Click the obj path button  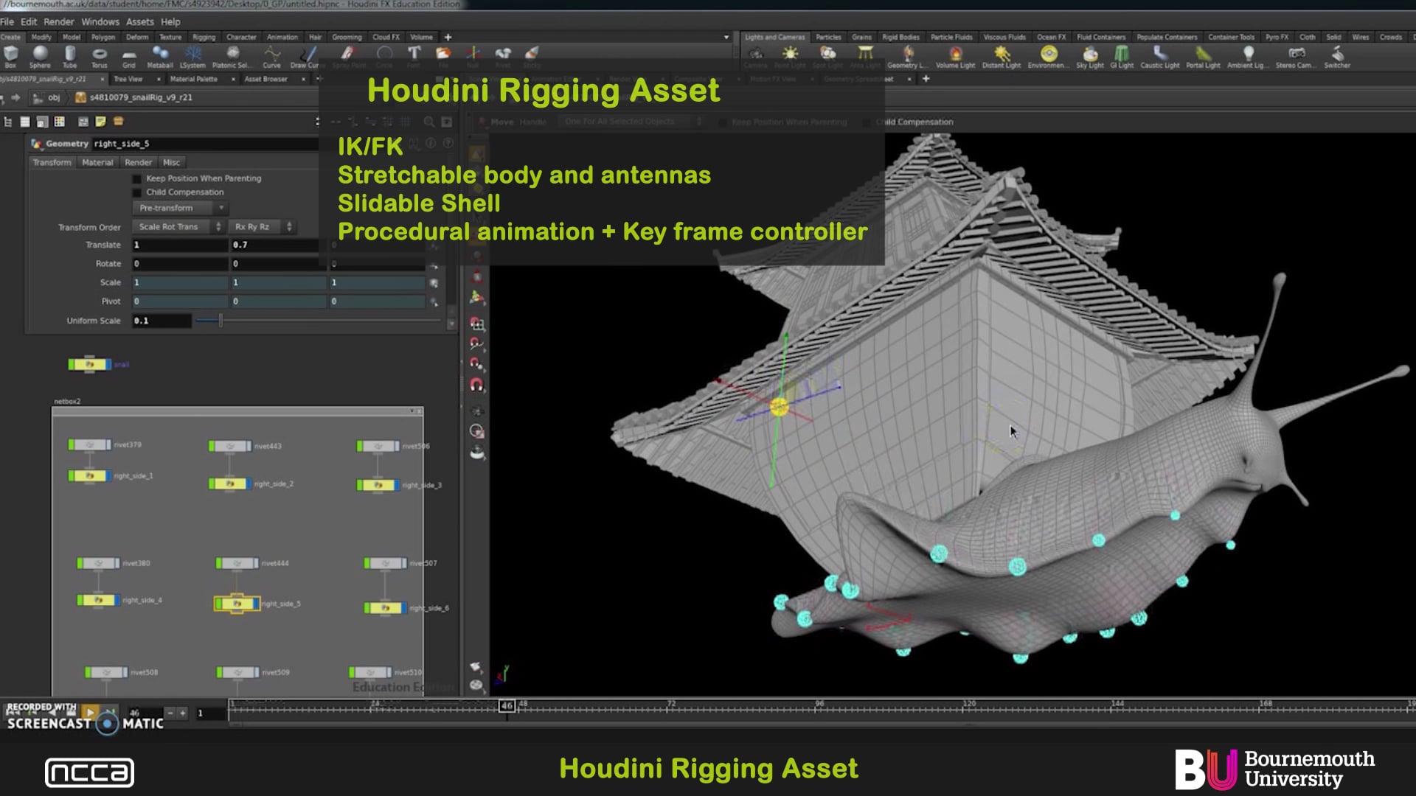pyautogui.click(x=49, y=97)
